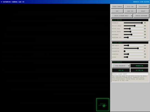The image size is (150, 112).
Task: Start recording with the REC button
Action: [x=117, y=11]
